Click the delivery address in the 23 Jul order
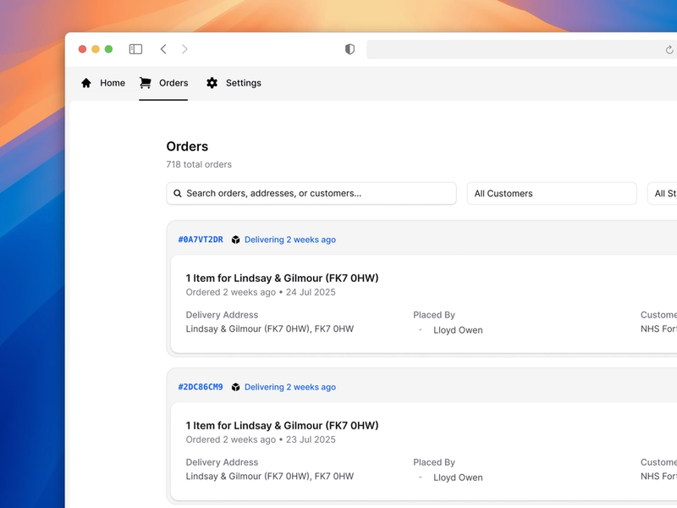 [x=270, y=476]
